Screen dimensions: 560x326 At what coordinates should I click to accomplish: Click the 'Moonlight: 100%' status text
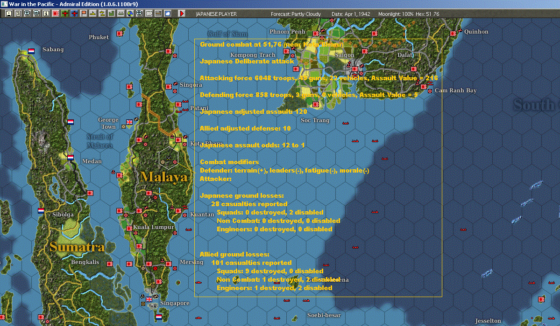click(396, 14)
